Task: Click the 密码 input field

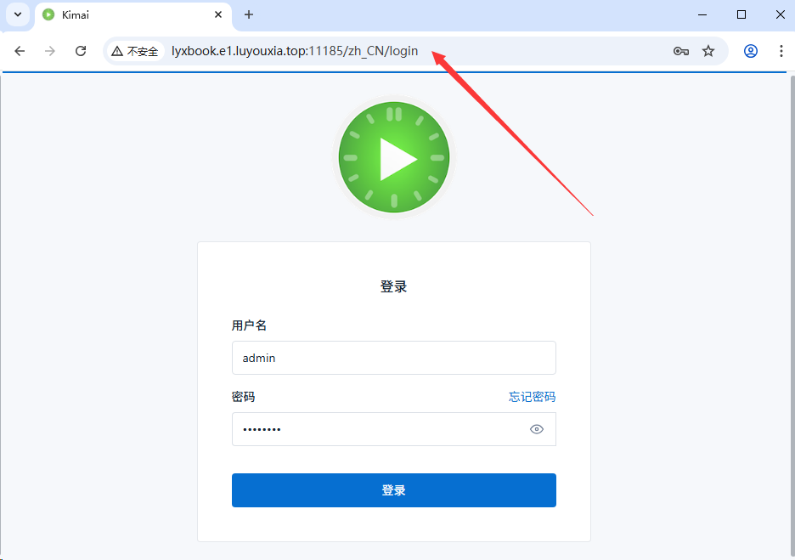Action: (394, 429)
